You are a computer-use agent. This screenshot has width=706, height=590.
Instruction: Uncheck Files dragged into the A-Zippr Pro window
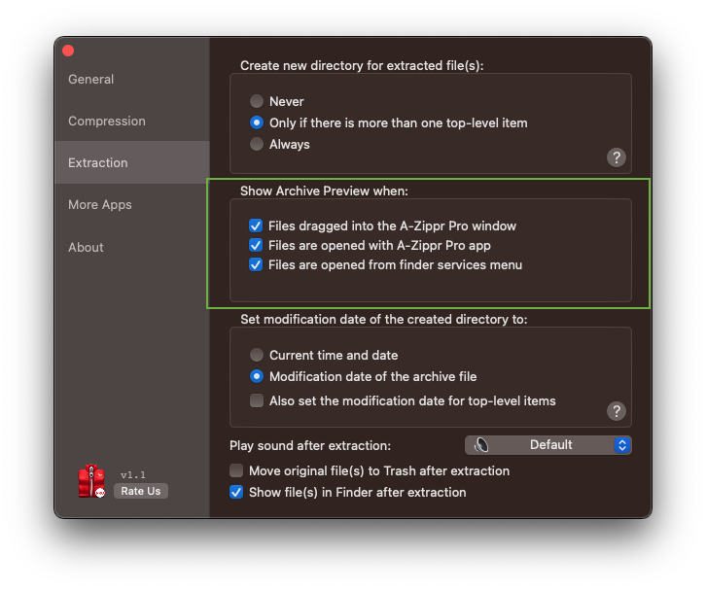[256, 226]
